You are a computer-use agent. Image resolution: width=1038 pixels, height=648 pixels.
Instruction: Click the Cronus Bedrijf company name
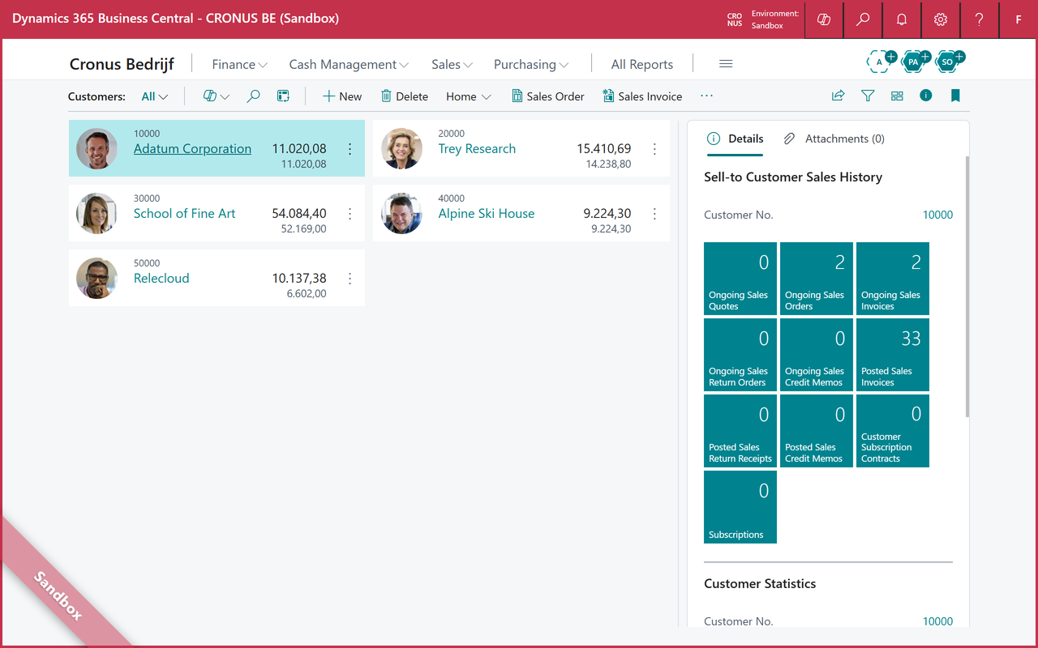[122, 64]
